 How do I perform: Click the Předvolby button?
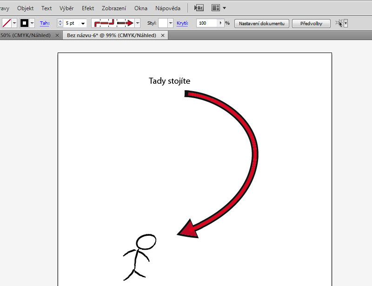[x=311, y=23]
